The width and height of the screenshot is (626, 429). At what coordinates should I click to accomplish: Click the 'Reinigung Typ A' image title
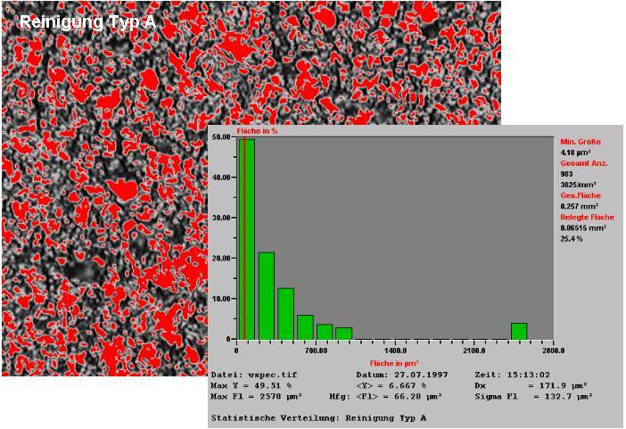87,22
